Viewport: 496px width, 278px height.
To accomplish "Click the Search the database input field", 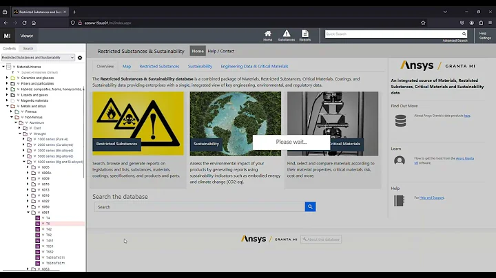I will click(x=200, y=207).
